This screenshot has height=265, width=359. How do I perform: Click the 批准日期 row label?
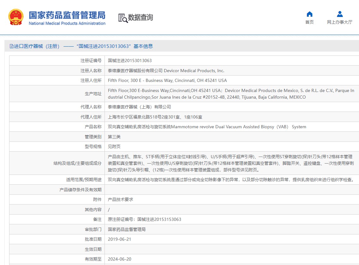coord(93,239)
